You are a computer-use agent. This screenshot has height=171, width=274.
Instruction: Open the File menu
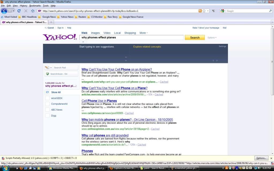pos(3,6)
